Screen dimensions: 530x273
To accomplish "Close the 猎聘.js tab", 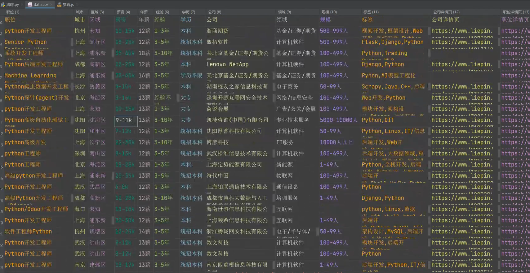I will pyautogui.click(x=77, y=4).
